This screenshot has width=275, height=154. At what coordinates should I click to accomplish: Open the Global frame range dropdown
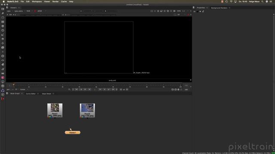click(x=24, y=89)
